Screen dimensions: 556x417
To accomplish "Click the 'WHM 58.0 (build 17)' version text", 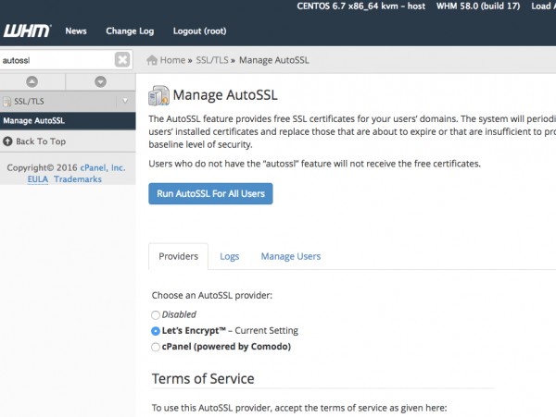I will (x=478, y=6).
